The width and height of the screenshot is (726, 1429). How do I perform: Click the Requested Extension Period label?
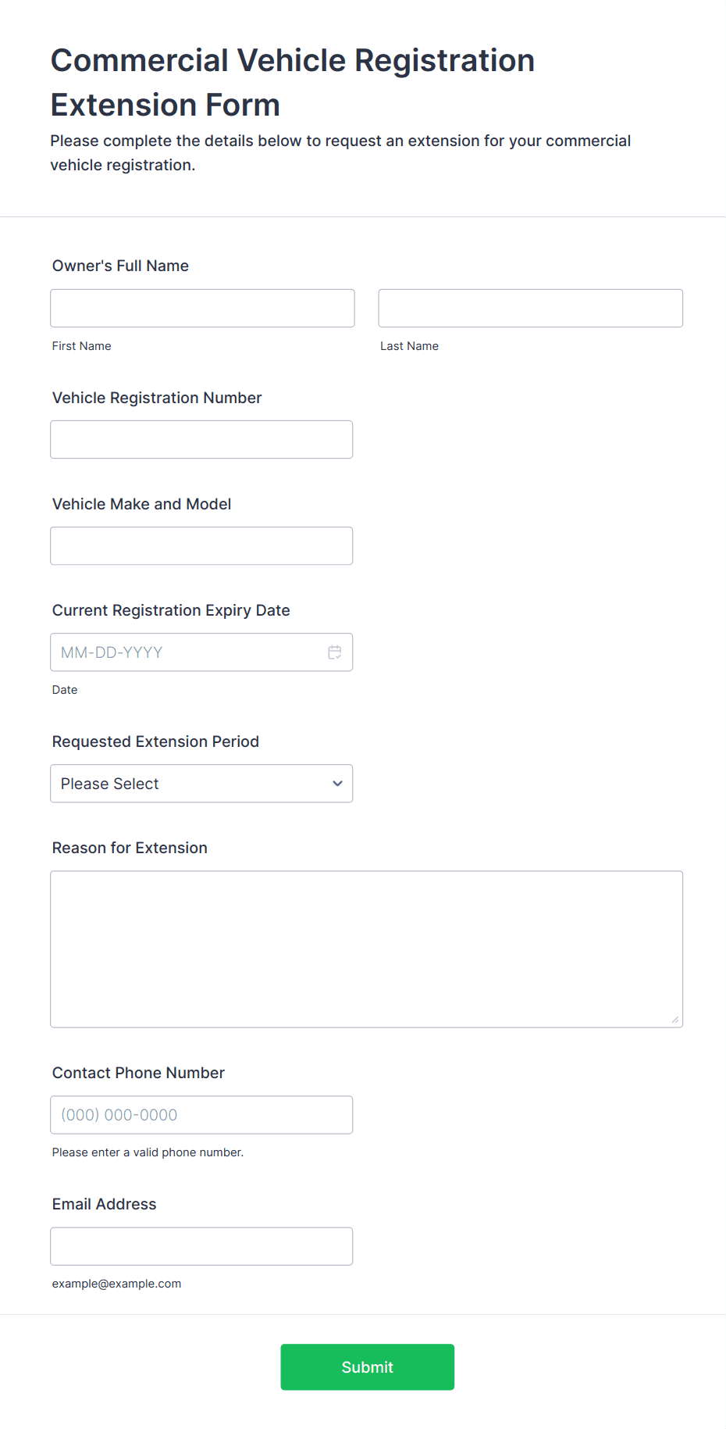[x=155, y=741]
